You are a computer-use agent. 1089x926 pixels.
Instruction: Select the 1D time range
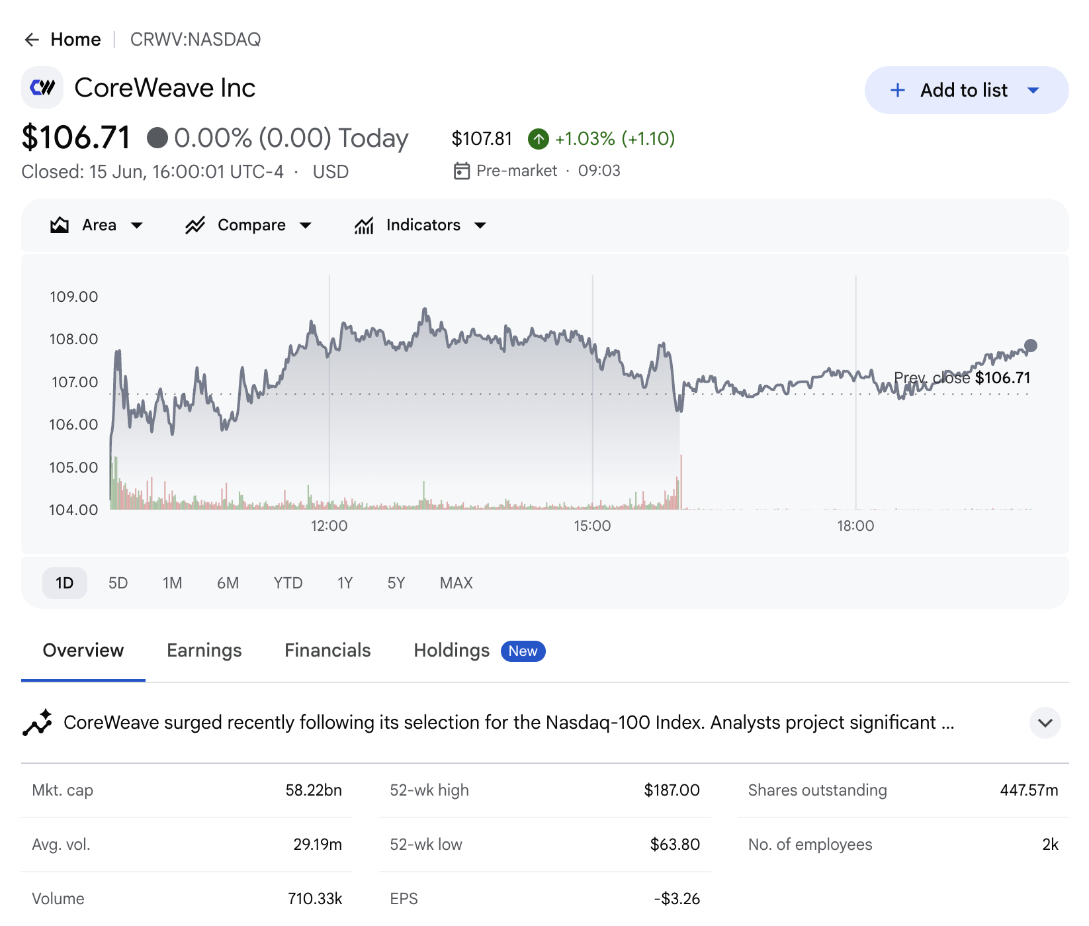tap(65, 583)
